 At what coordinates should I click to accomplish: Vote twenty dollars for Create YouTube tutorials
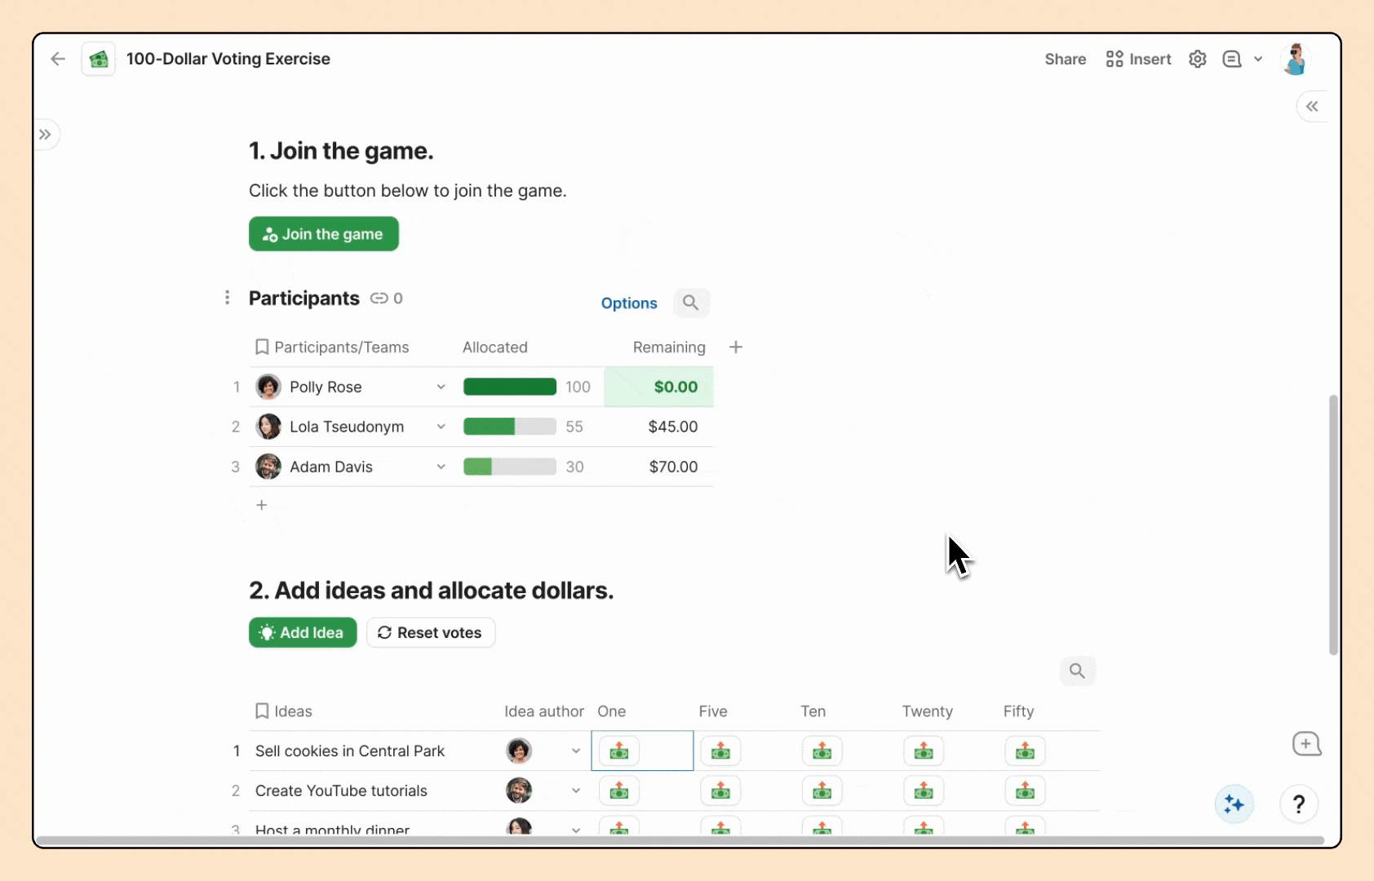tap(924, 791)
